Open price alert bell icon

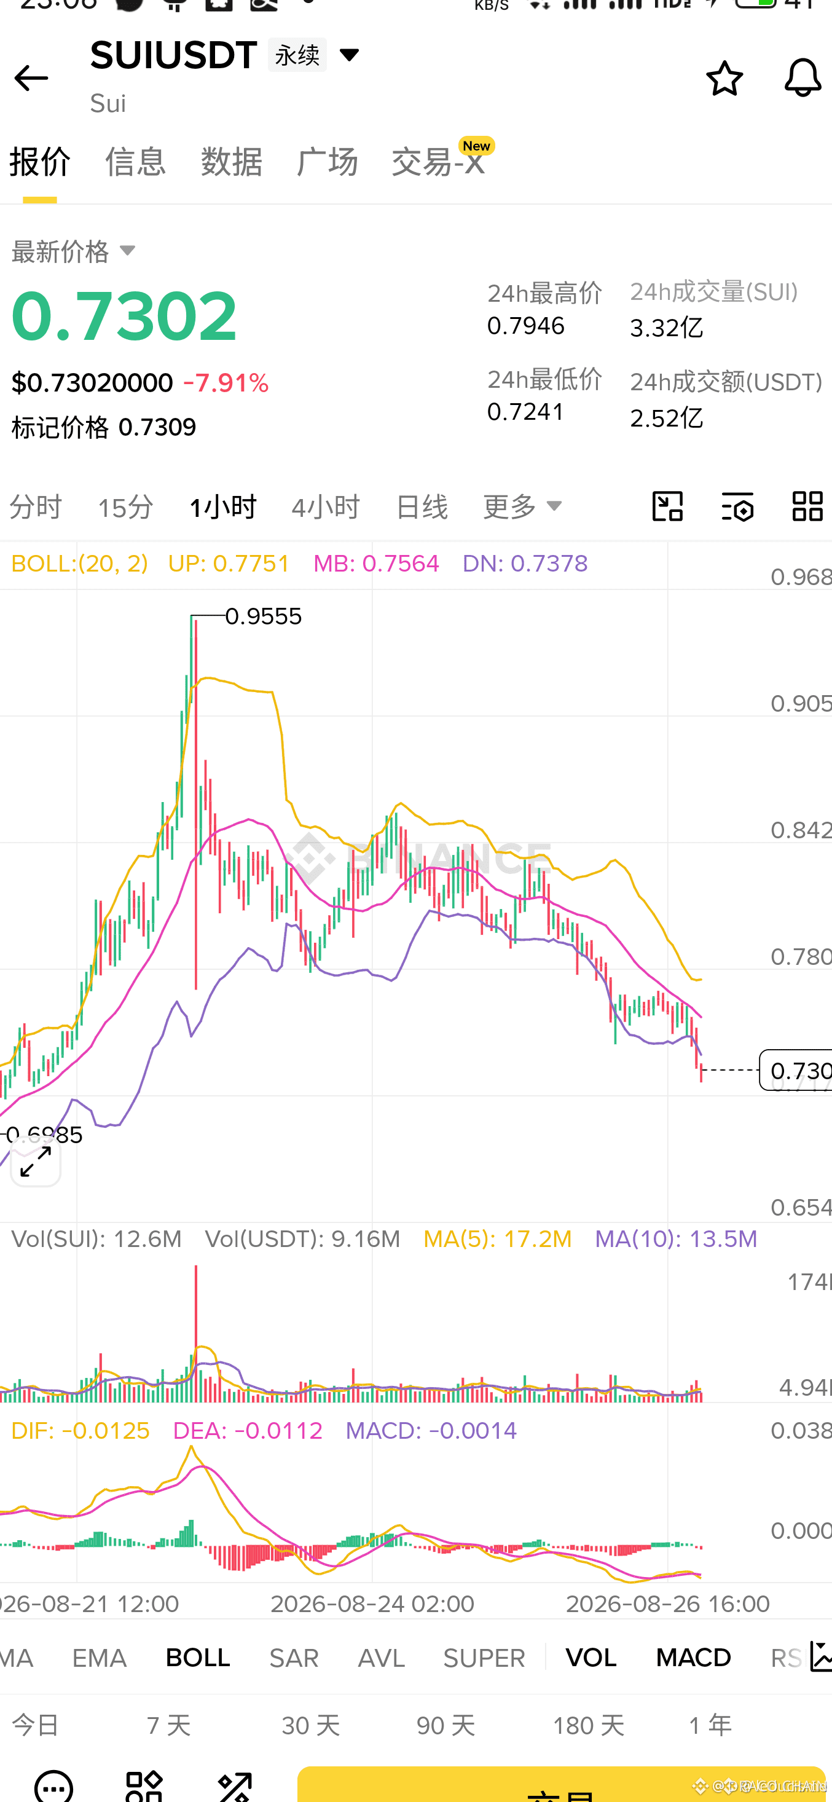tap(802, 77)
